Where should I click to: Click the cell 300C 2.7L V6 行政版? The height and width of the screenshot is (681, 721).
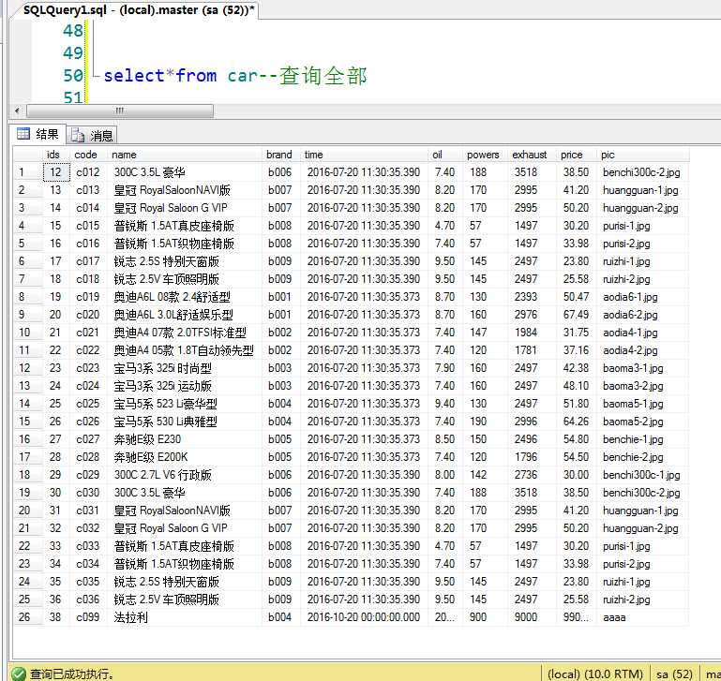click(x=185, y=475)
